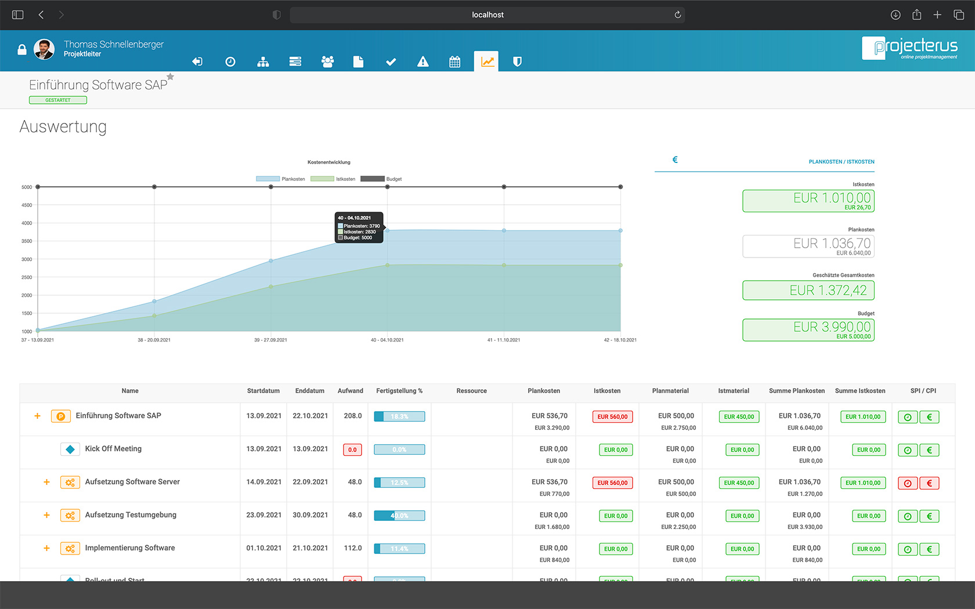Open the checkmark tasks icon

[391, 61]
